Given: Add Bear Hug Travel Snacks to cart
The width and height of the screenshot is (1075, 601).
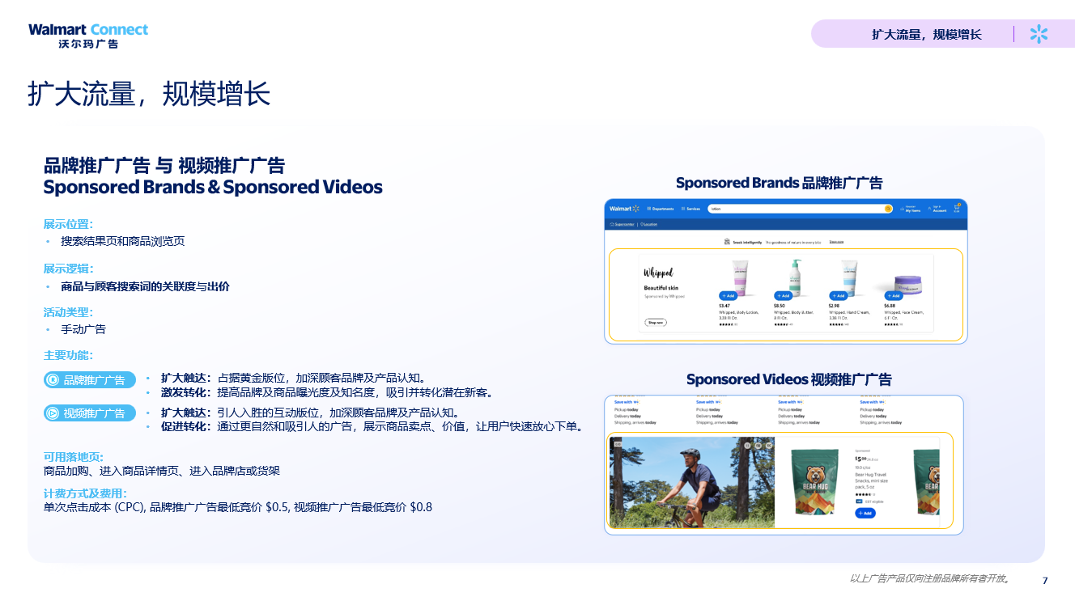Looking at the screenshot, I should click(865, 513).
